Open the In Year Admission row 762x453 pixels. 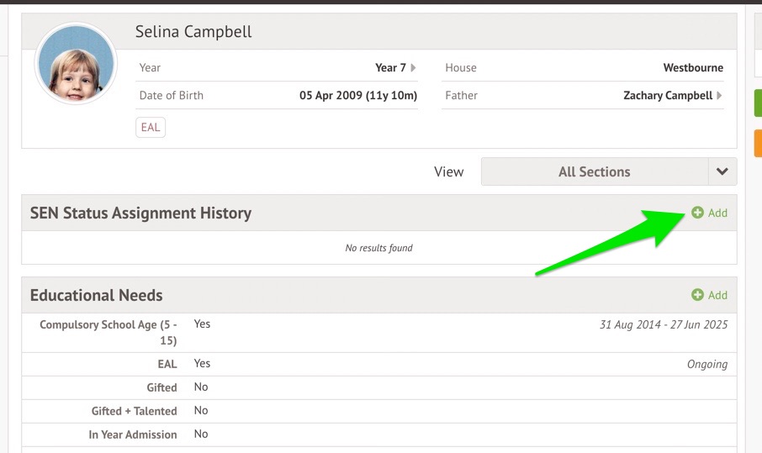click(x=378, y=435)
